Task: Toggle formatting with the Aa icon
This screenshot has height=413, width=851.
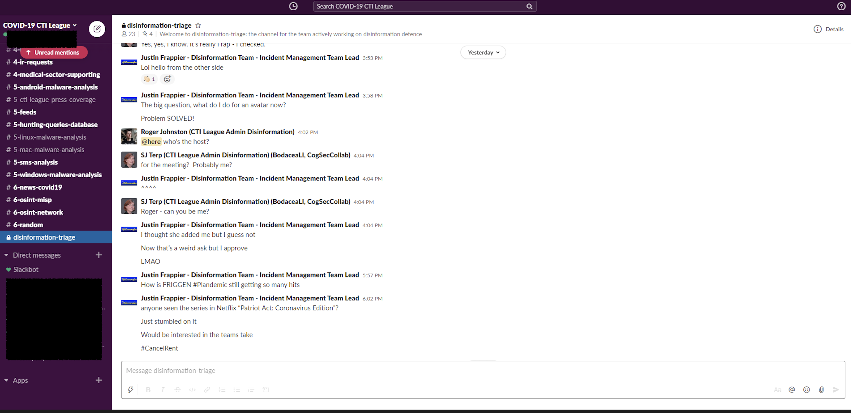Action: click(x=777, y=389)
